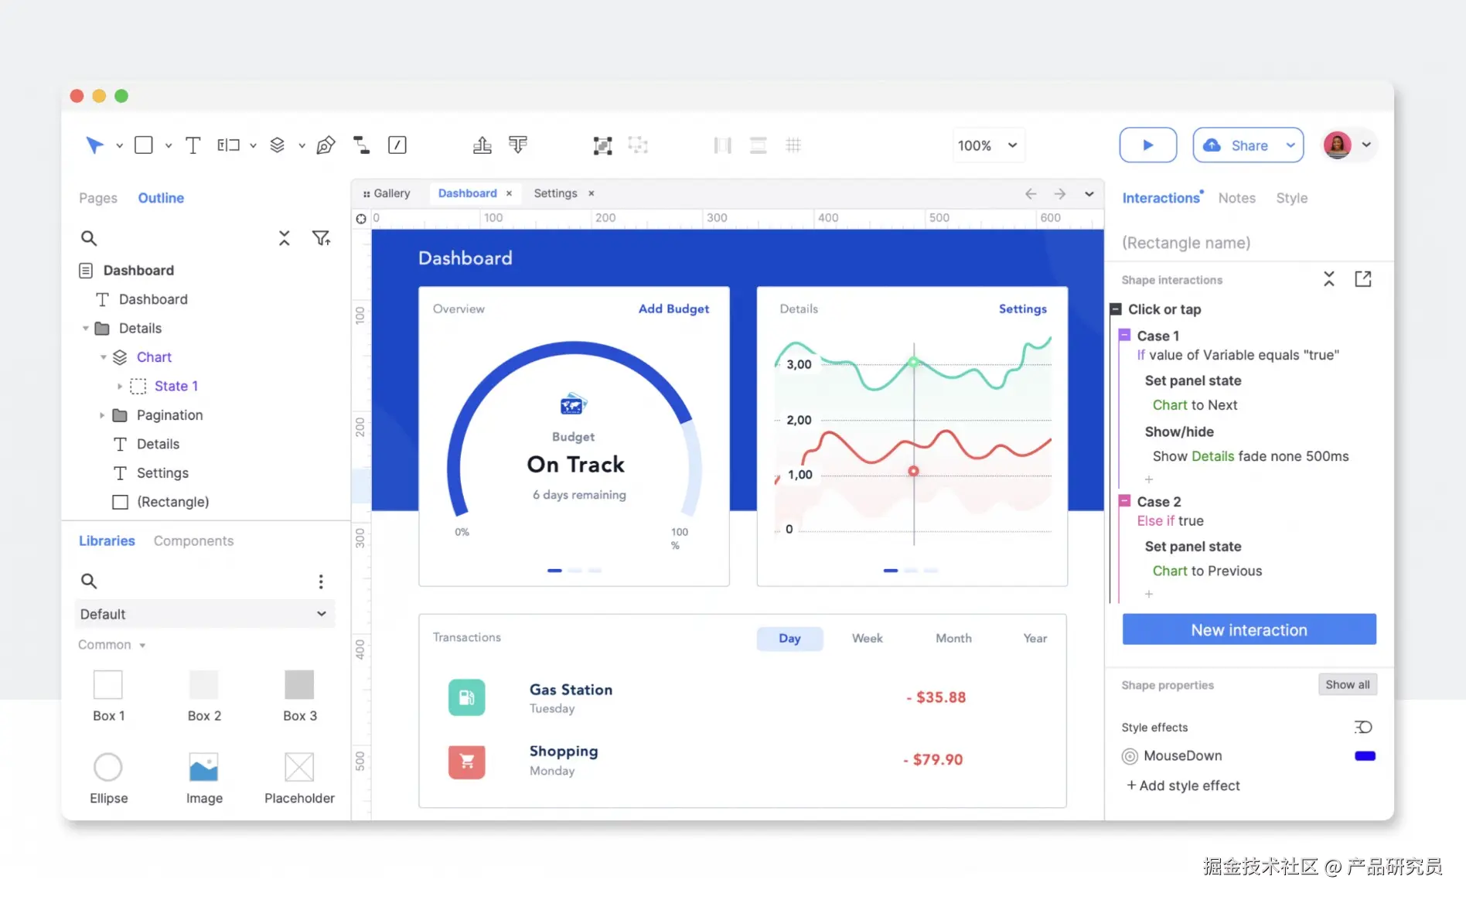Open the Gallery page tab
The width and height of the screenshot is (1466, 900).
coord(387,193)
